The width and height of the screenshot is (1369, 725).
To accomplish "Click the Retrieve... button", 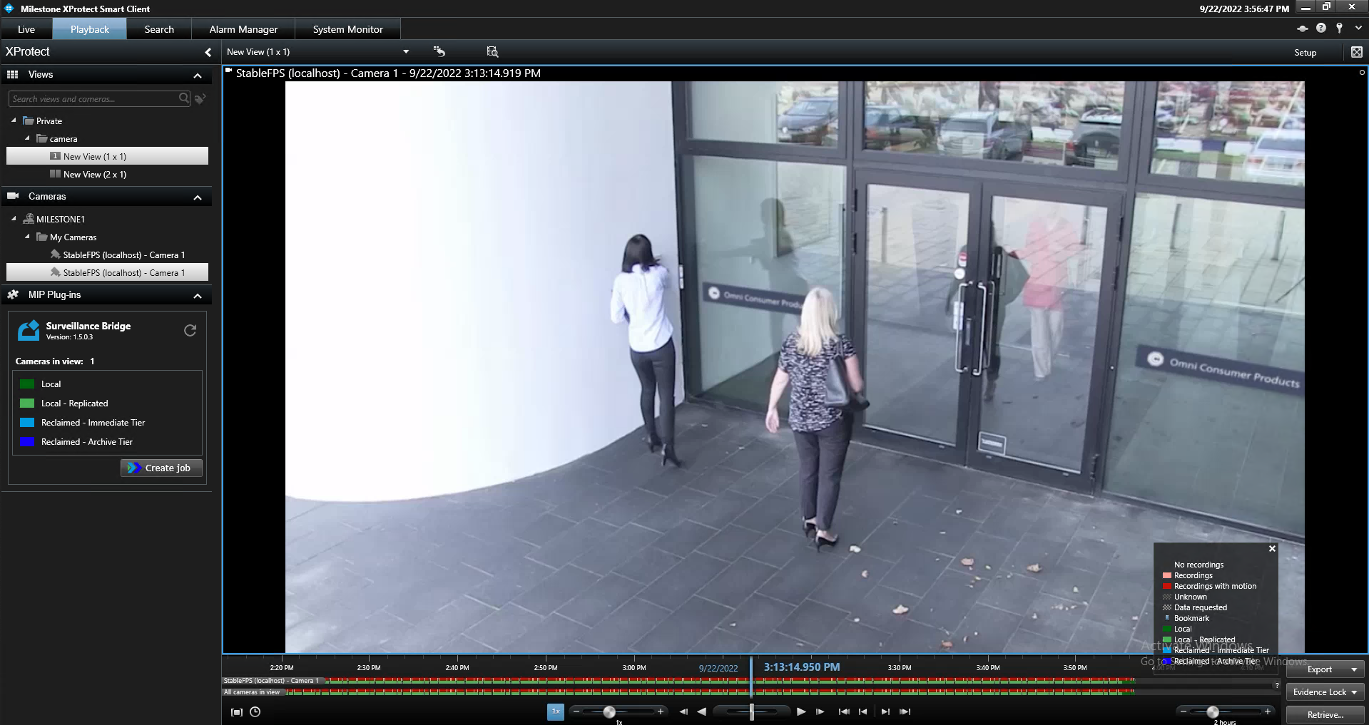I will pos(1325,715).
